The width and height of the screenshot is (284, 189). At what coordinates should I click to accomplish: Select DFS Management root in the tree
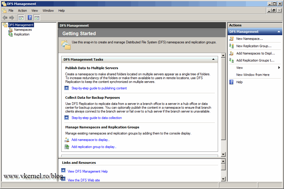click(21, 25)
